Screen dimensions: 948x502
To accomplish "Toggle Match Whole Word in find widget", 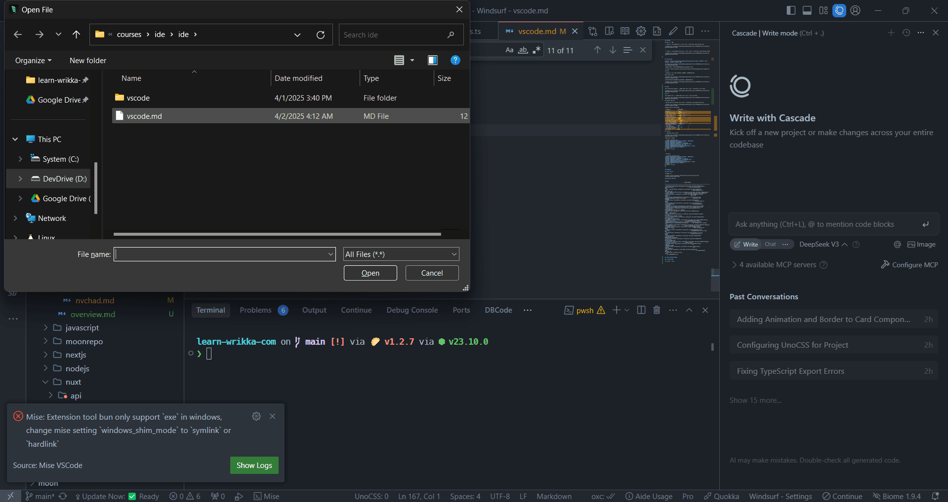I will (523, 50).
